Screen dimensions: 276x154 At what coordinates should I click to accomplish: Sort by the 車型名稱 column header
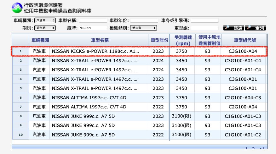(x=99, y=40)
